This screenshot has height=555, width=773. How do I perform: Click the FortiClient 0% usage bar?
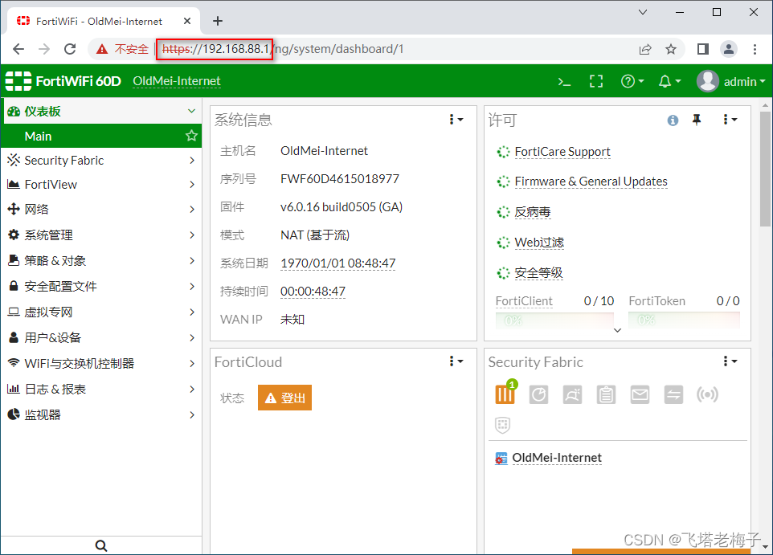coord(554,320)
